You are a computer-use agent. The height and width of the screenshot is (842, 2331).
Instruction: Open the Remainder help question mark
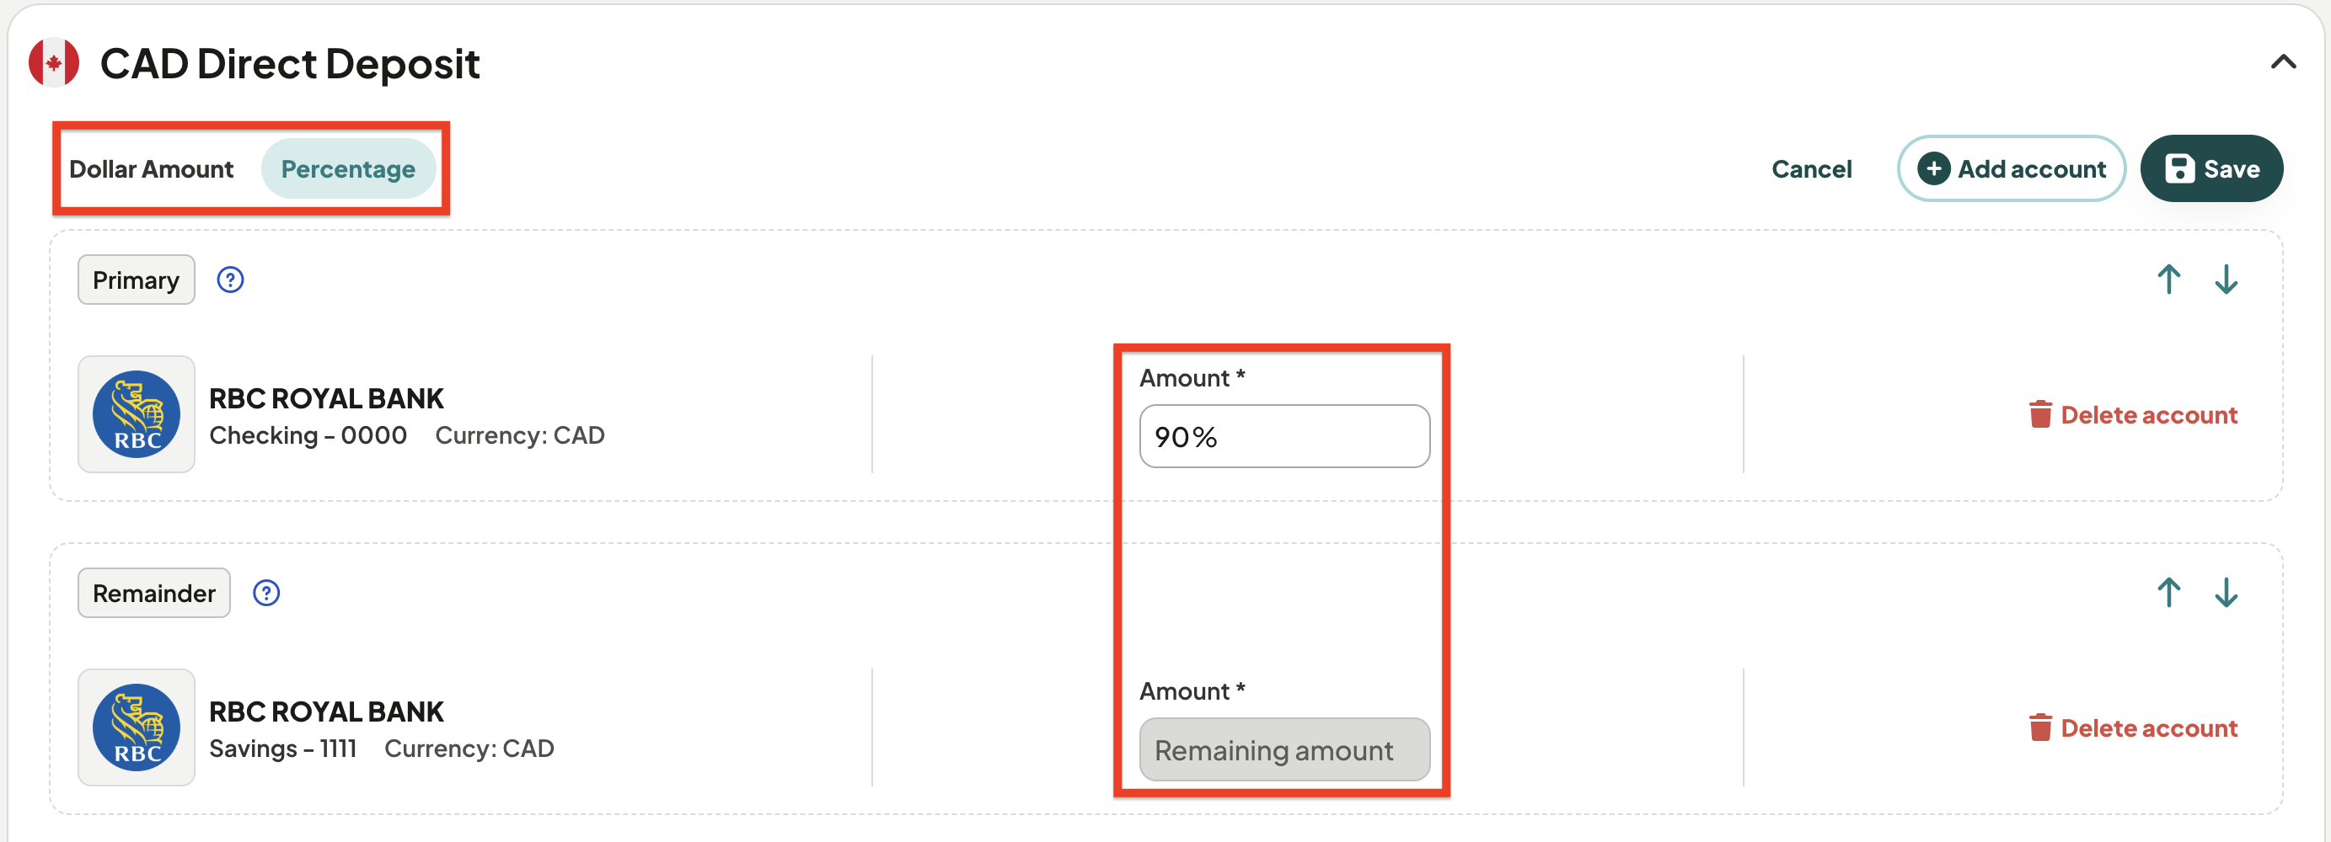pos(266,593)
